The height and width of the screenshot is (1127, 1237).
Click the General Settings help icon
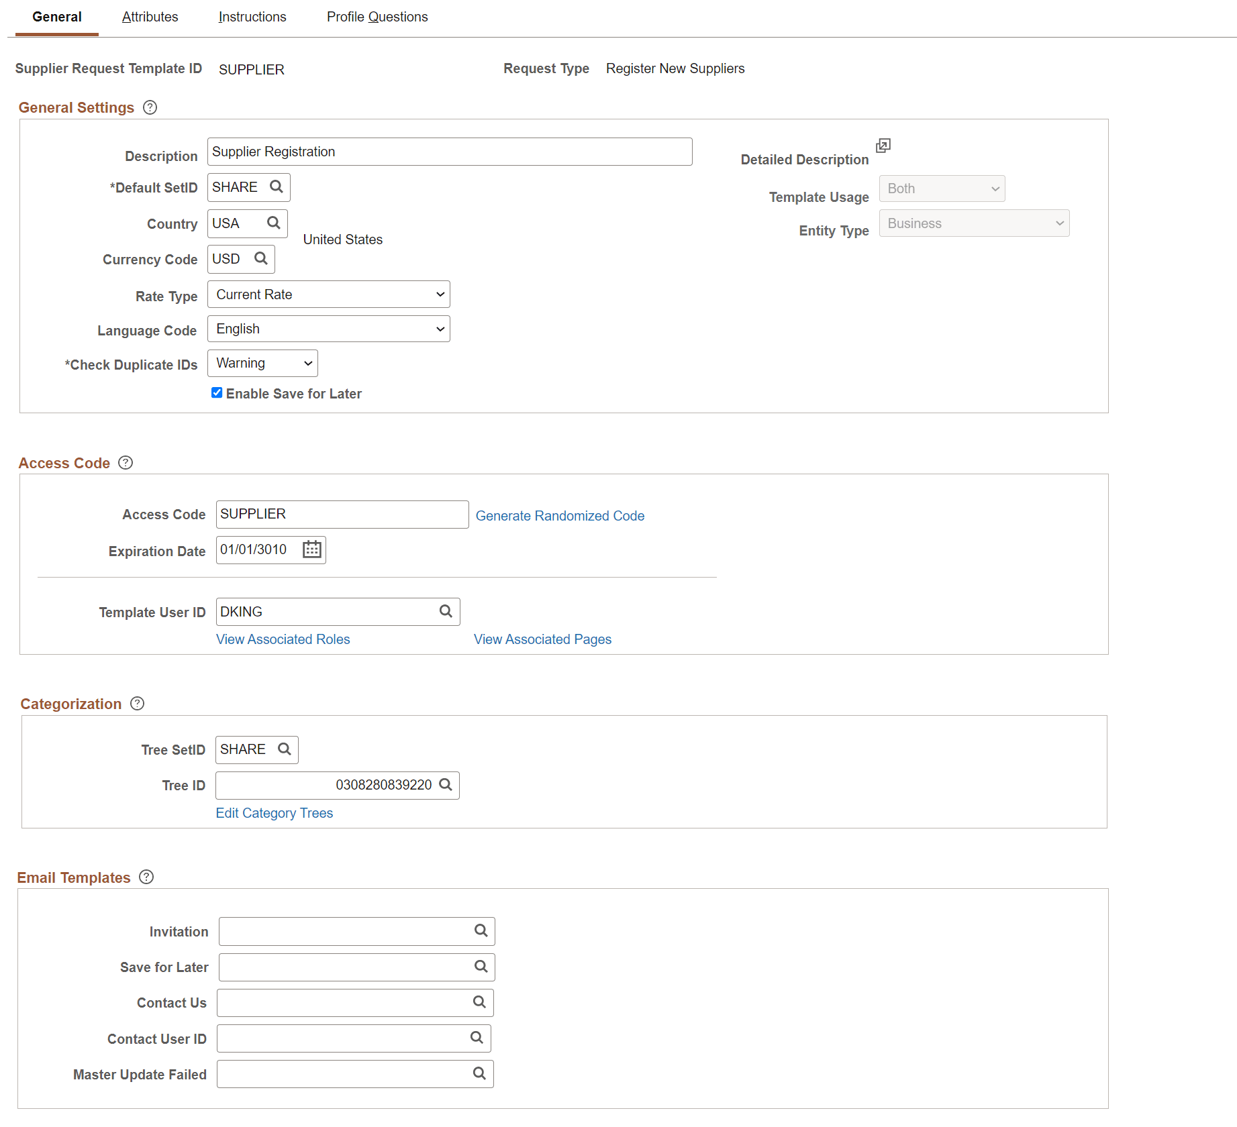click(x=149, y=107)
